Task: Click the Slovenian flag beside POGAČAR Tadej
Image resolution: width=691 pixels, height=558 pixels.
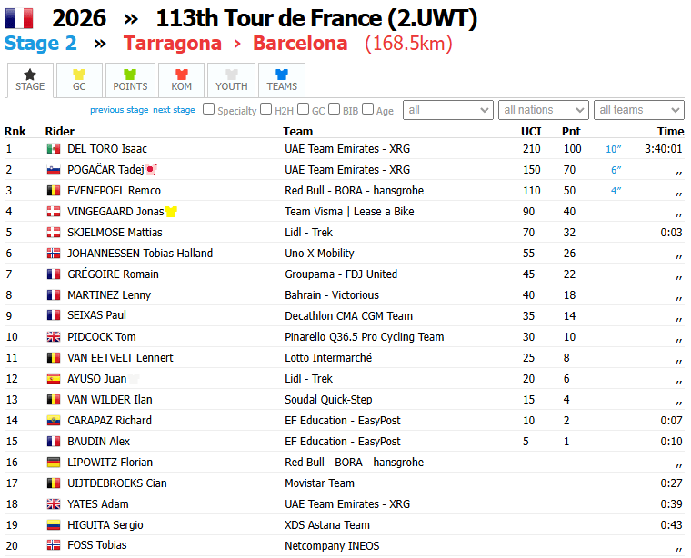Action: click(x=54, y=170)
